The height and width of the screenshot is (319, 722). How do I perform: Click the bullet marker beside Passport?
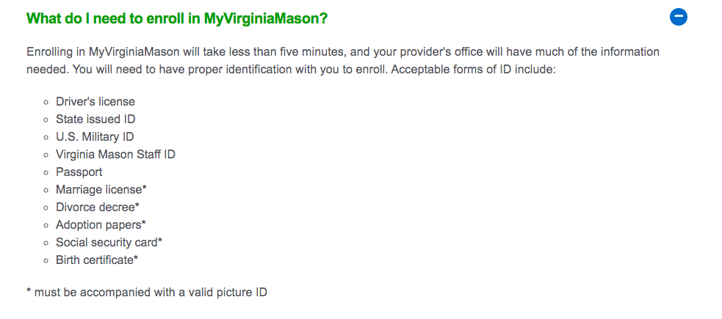click(46, 173)
